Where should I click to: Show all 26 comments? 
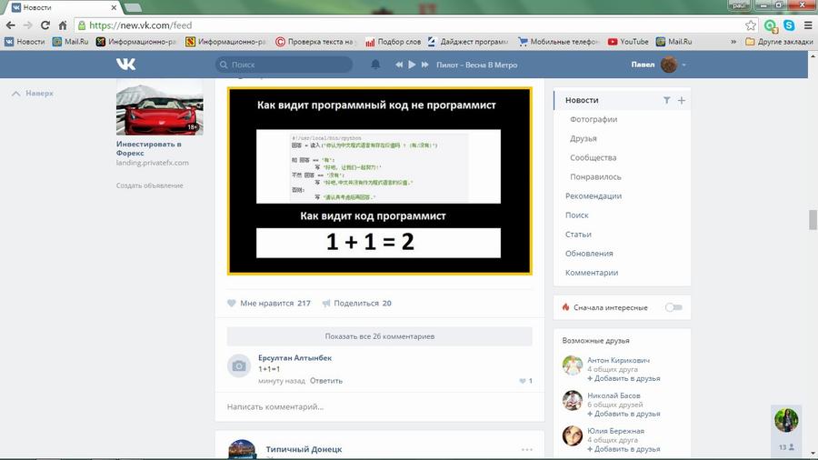click(x=379, y=336)
